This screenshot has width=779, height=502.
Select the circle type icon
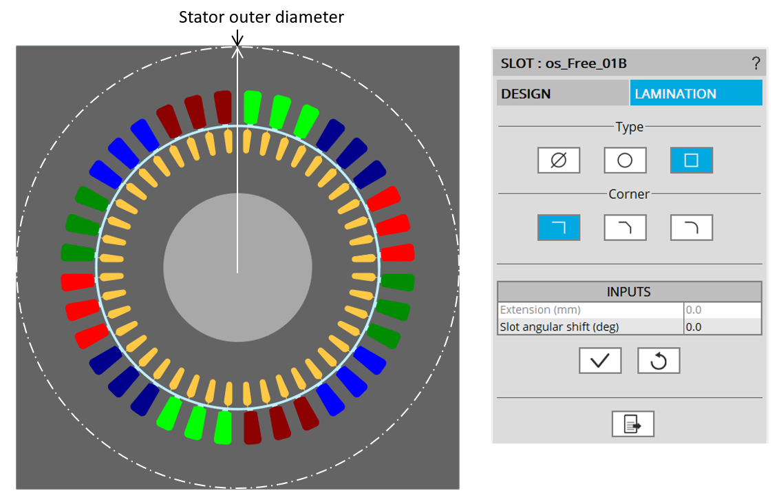pos(625,160)
